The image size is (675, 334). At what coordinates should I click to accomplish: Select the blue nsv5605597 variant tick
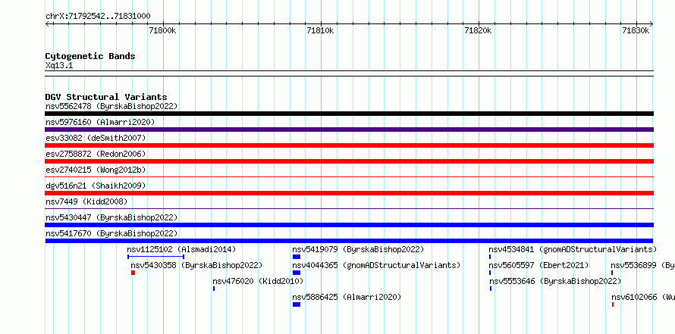[490, 273]
